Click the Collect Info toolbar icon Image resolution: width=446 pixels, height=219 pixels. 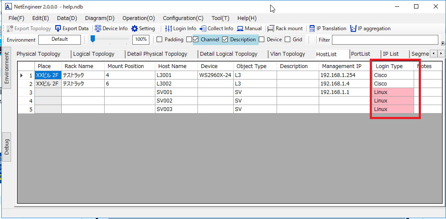pyautogui.click(x=203, y=28)
